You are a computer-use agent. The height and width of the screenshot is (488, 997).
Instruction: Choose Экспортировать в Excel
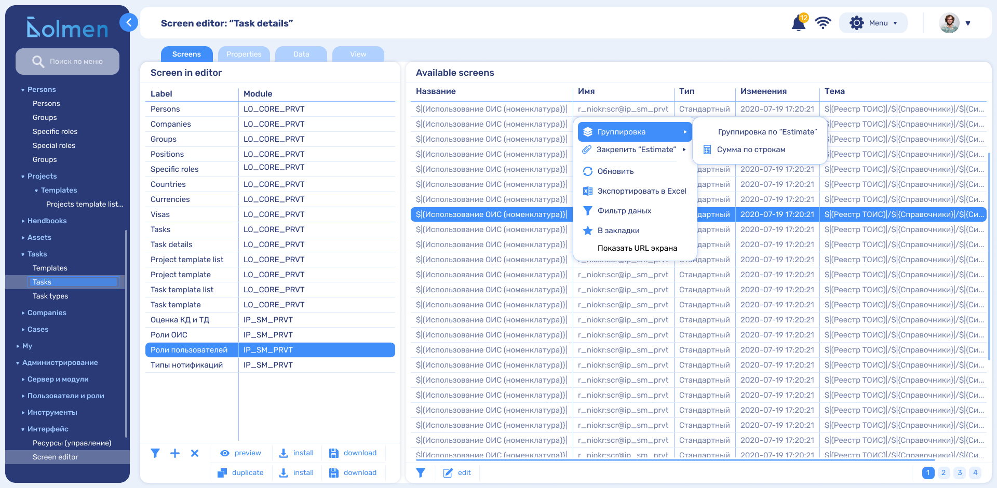click(x=635, y=191)
